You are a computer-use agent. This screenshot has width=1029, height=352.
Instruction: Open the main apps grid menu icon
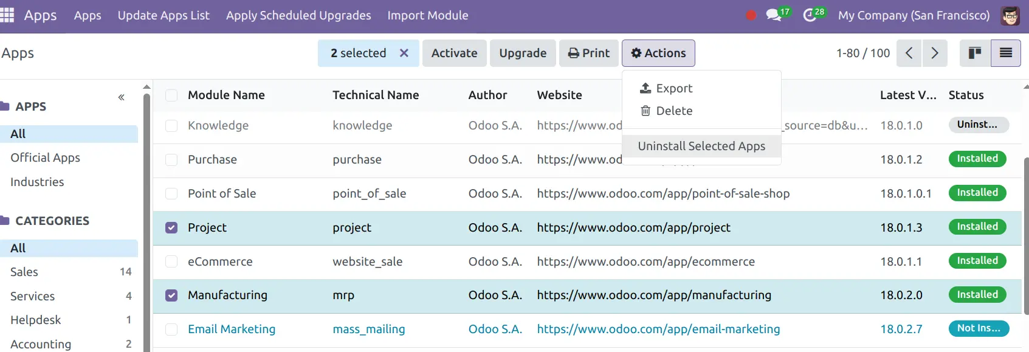tap(7, 15)
